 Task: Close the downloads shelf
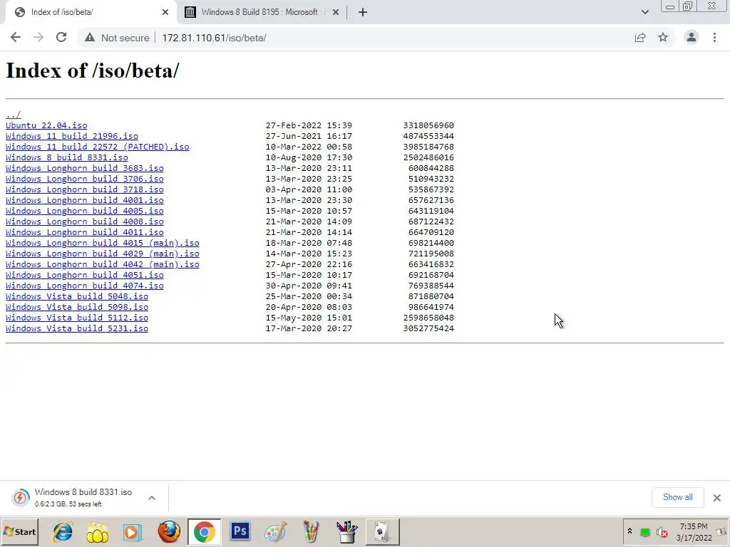pos(717,498)
